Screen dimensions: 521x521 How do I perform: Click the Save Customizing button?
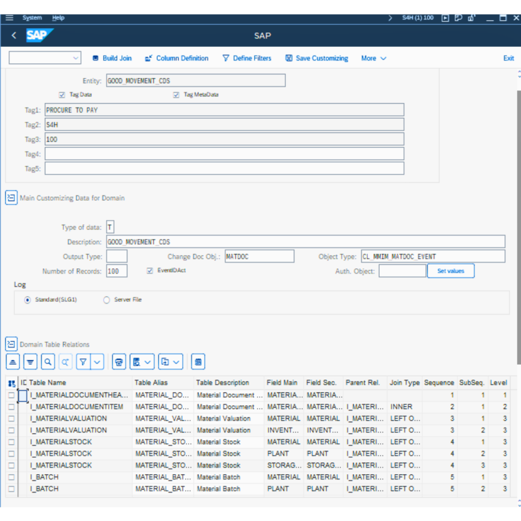pos(317,59)
